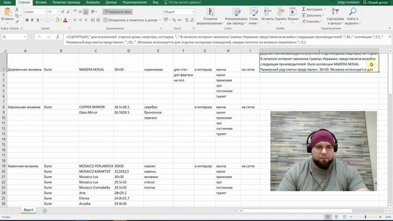Collapse the ribbon with the chevron
This screenshot has width=393, height=221.
coord(389,28)
